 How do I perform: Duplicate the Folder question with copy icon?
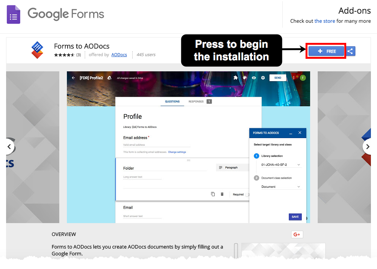click(x=213, y=194)
